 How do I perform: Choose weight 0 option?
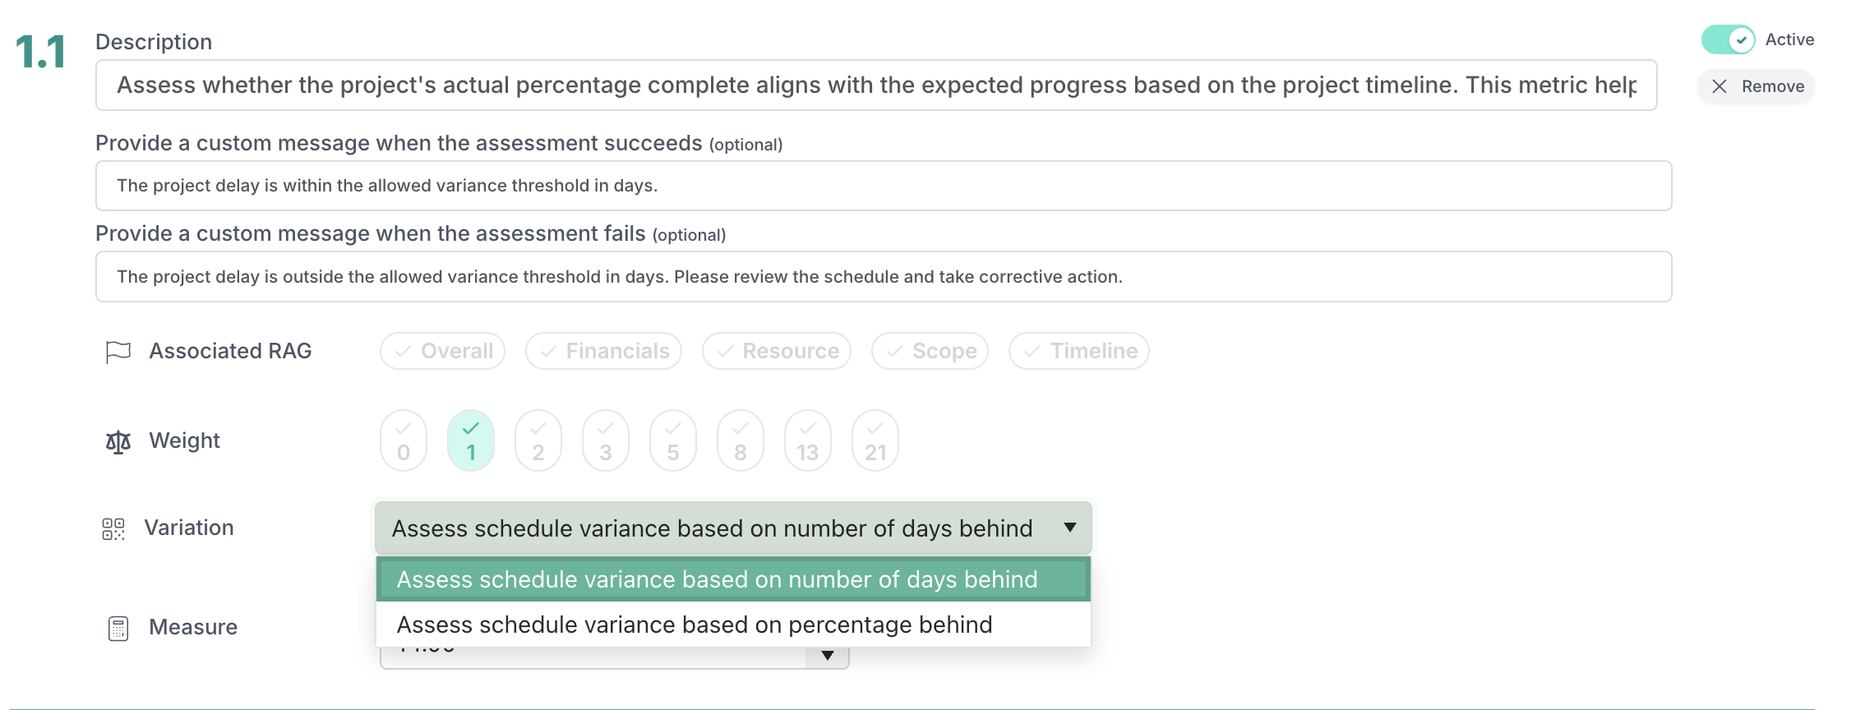[x=404, y=440]
